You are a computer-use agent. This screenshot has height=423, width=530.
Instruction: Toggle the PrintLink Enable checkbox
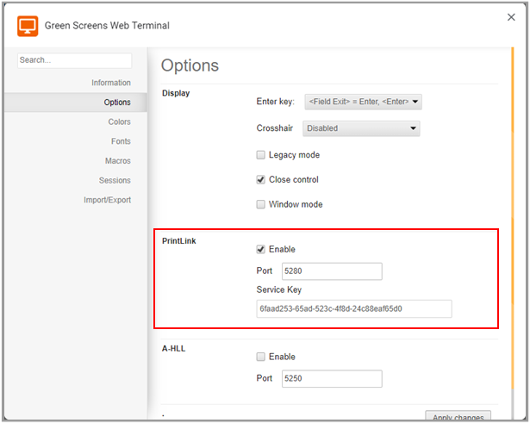(260, 249)
